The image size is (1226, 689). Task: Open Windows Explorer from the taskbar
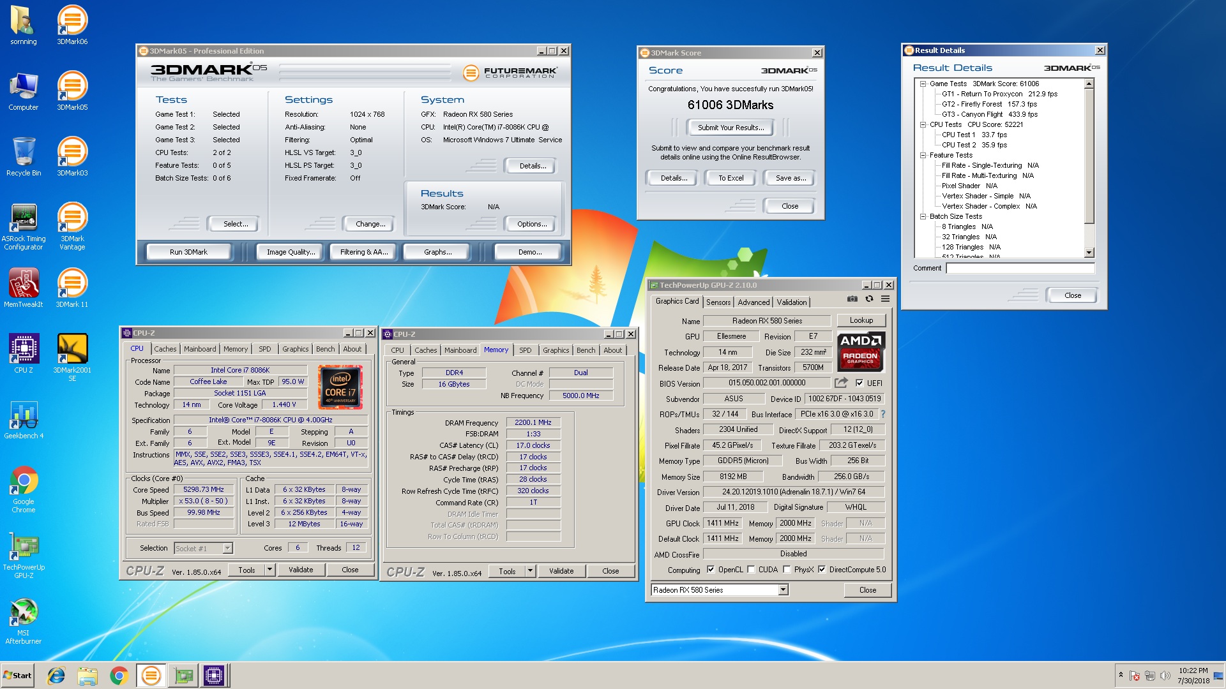[x=87, y=676]
